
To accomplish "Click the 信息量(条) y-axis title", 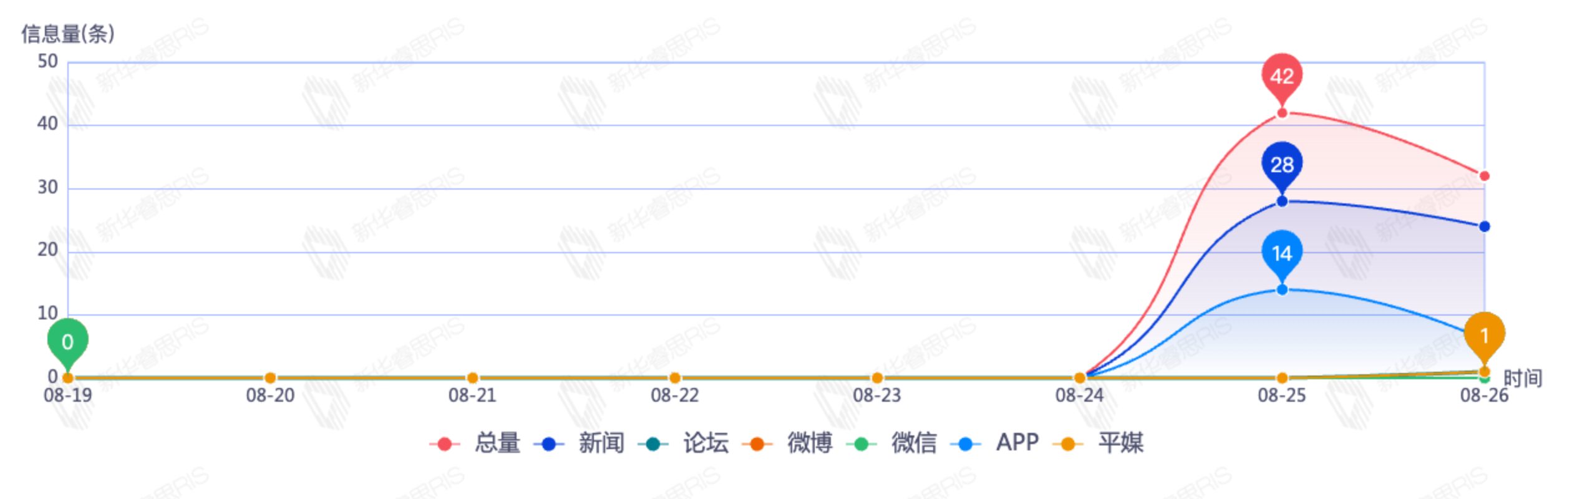I will click(67, 34).
